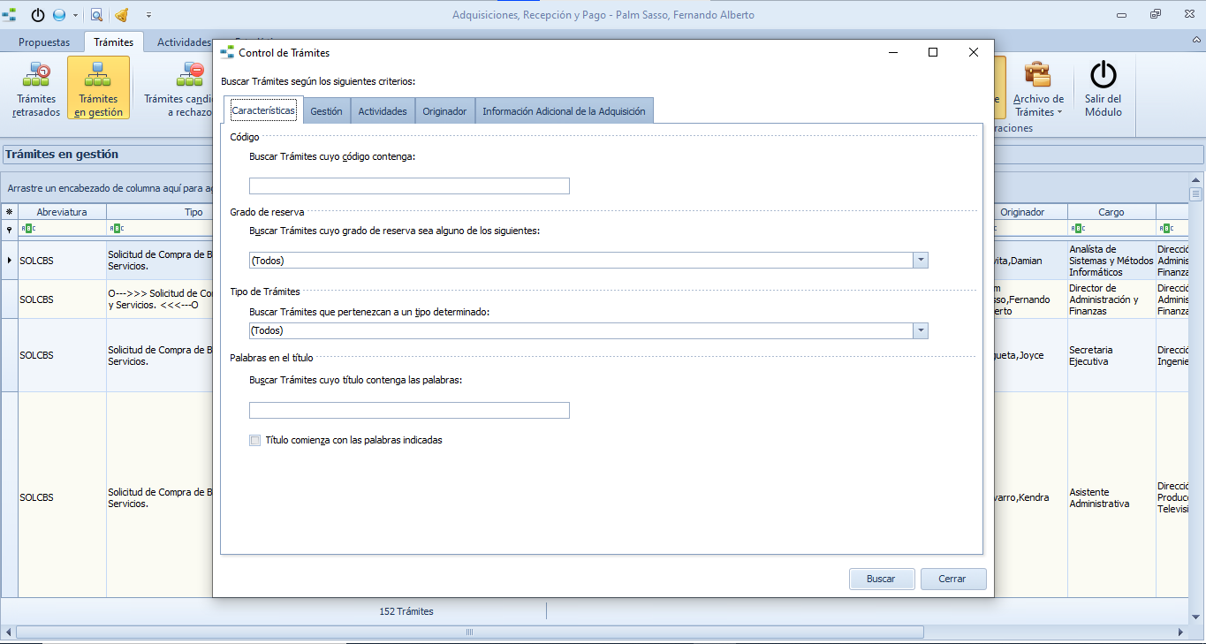Viewport: 1206px width, 644px height.
Task: Open Trámites retrasados ribbon button
Action: (36, 89)
